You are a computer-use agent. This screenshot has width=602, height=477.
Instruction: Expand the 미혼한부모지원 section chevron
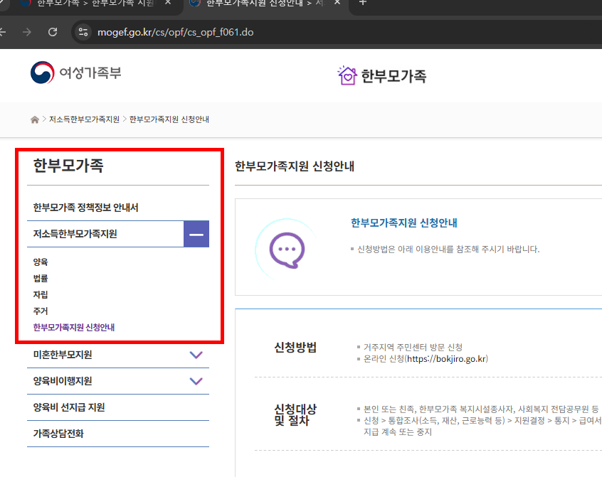(x=196, y=355)
